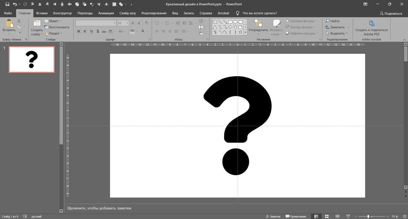Click the accessibility/spelling check status icon
The width and height of the screenshot is (408, 219).
point(24,216)
